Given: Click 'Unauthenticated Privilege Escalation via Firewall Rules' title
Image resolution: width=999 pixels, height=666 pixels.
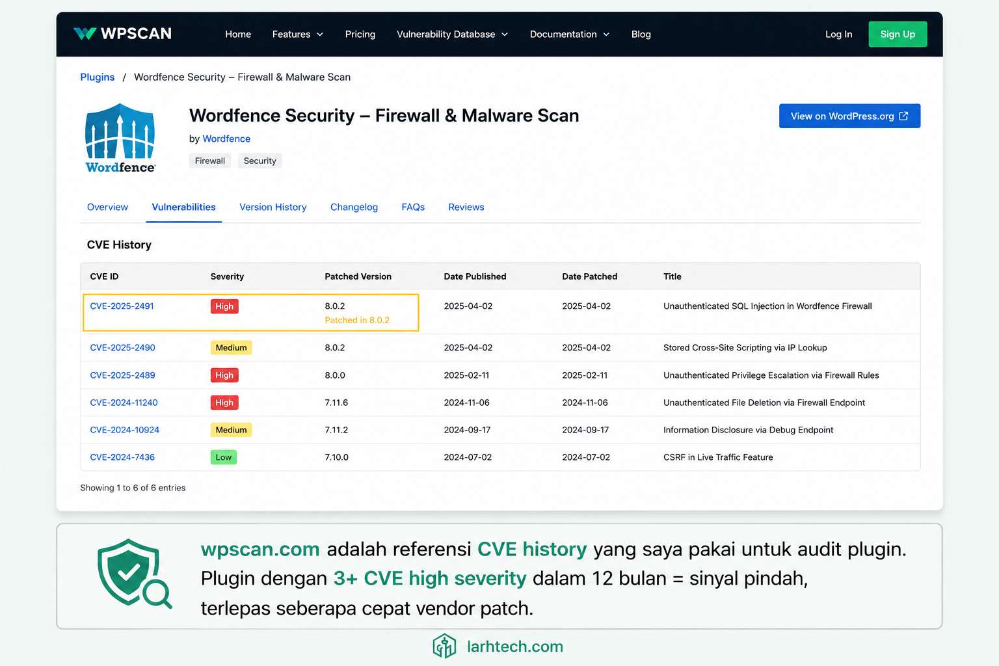Looking at the screenshot, I should pos(771,375).
